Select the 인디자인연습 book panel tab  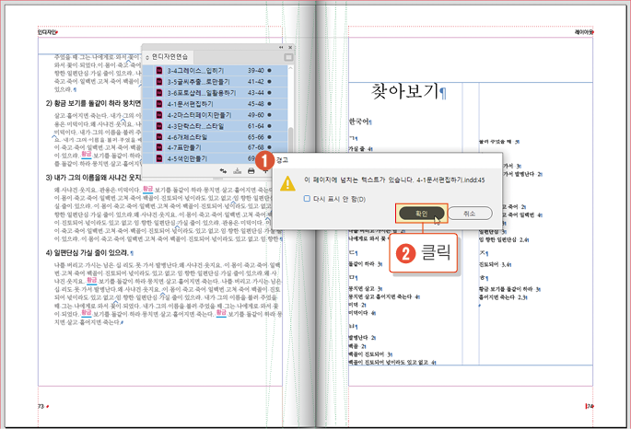click(169, 57)
